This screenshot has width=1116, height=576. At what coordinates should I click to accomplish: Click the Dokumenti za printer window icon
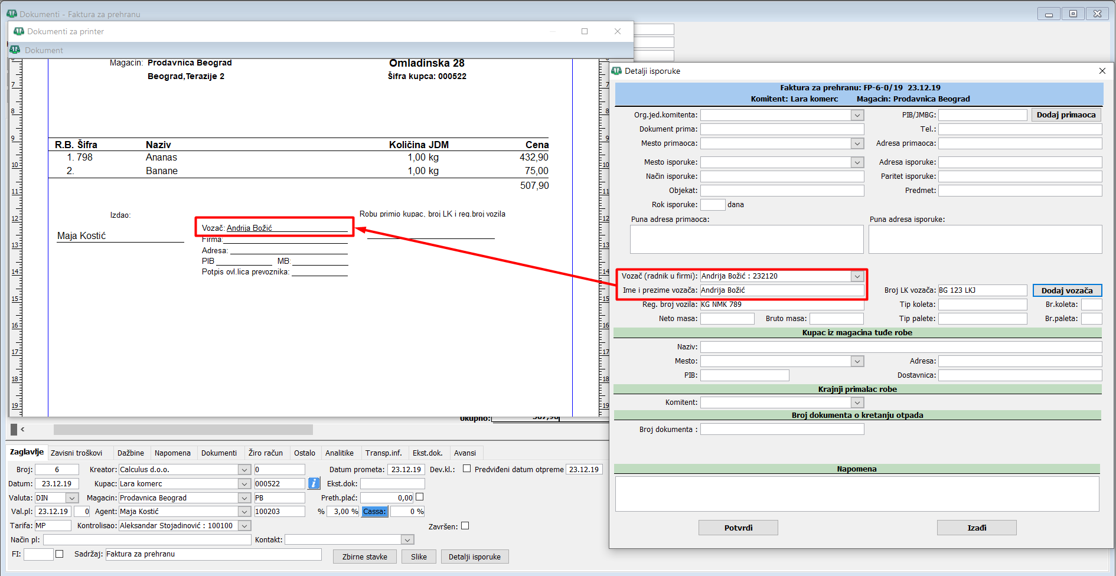click(19, 31)
